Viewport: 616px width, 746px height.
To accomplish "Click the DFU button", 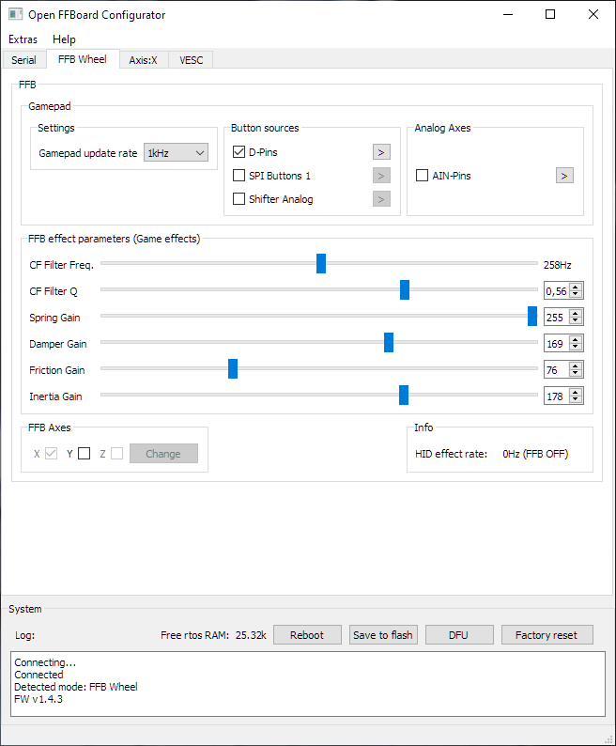I will click(459, 635).
